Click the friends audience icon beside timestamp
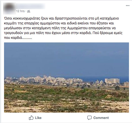The image size is (132, 123). tap(29, 11)
